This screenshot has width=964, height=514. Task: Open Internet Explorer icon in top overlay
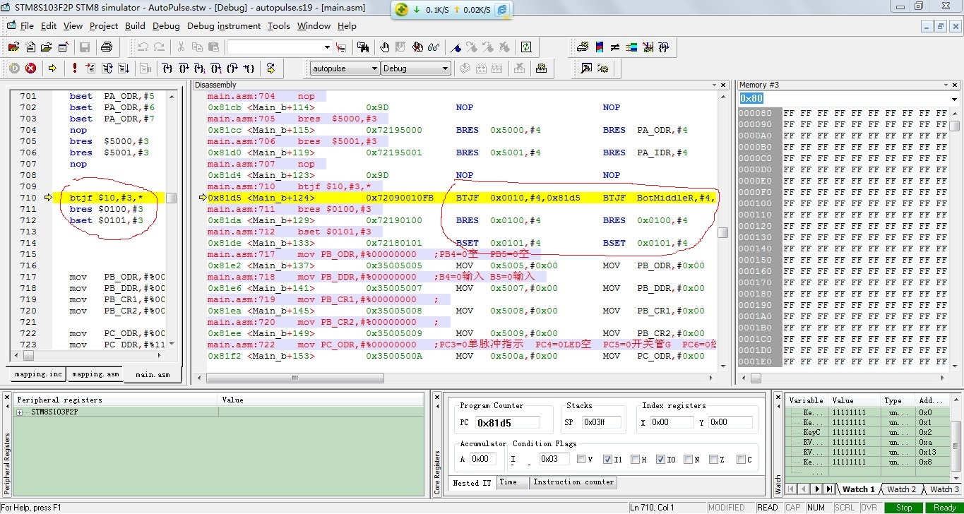pos(503,10)
